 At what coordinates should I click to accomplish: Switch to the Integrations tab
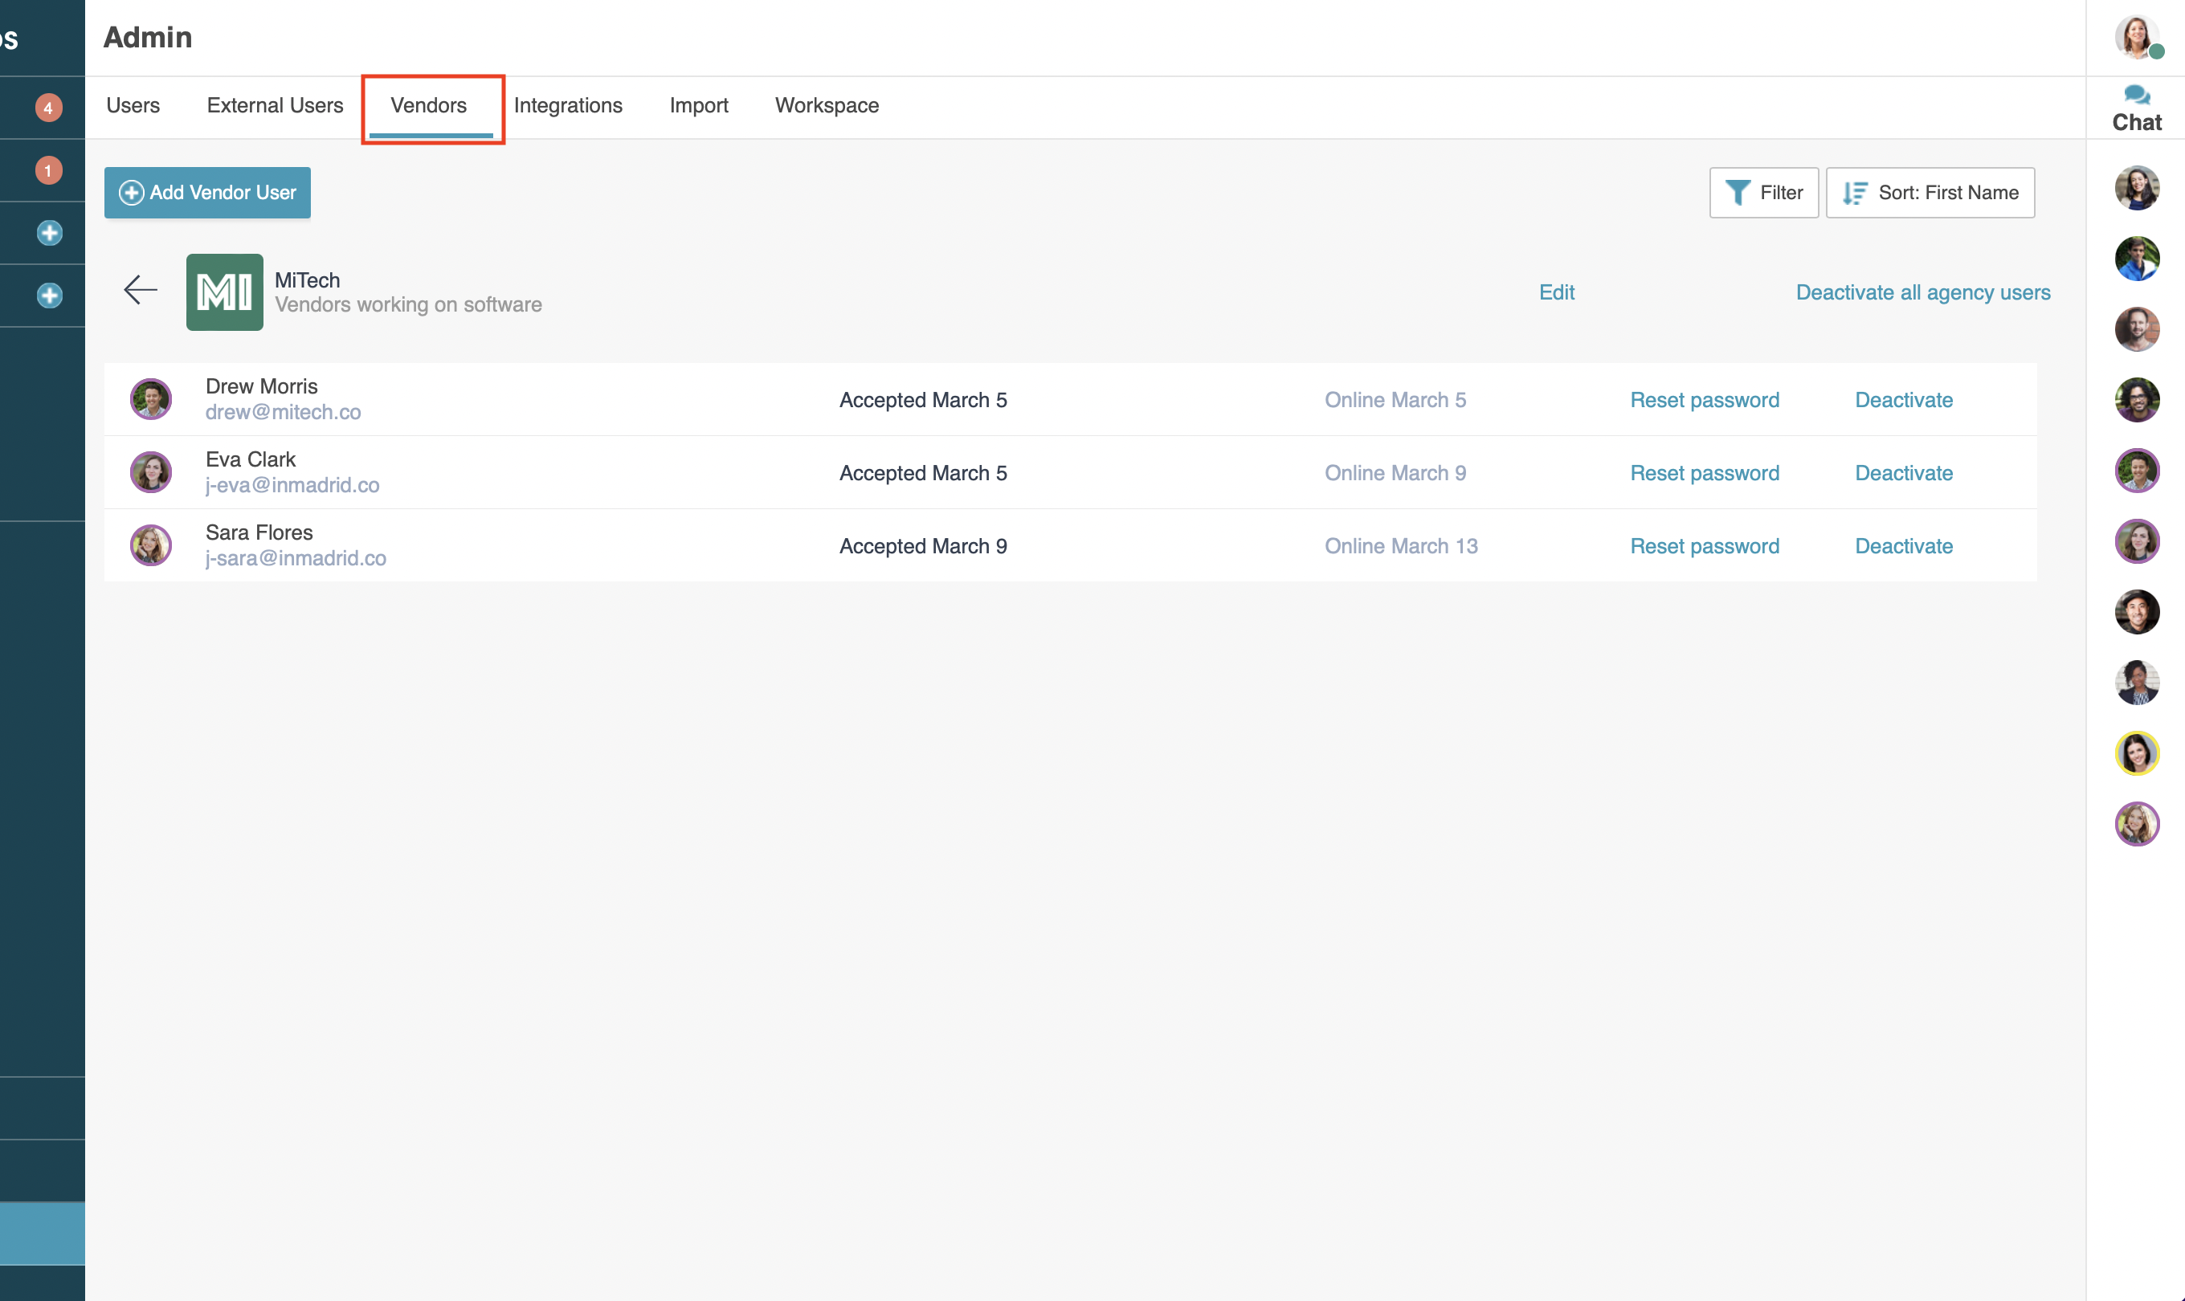568,105
